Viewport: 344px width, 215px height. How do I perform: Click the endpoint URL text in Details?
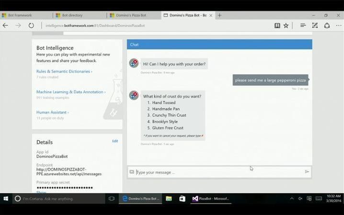point(69,172)
